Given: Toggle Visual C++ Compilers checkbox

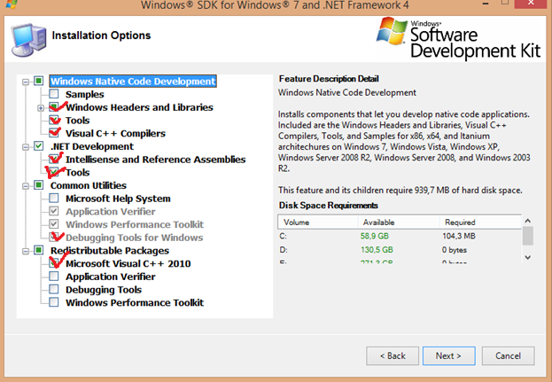Looking at the screenshot, I should (x=54, y=133).
